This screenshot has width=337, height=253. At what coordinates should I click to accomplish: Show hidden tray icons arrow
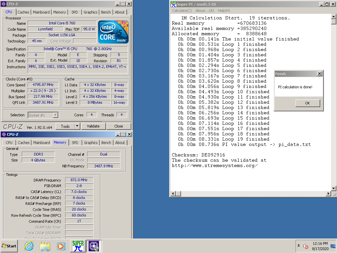point(298,245)
